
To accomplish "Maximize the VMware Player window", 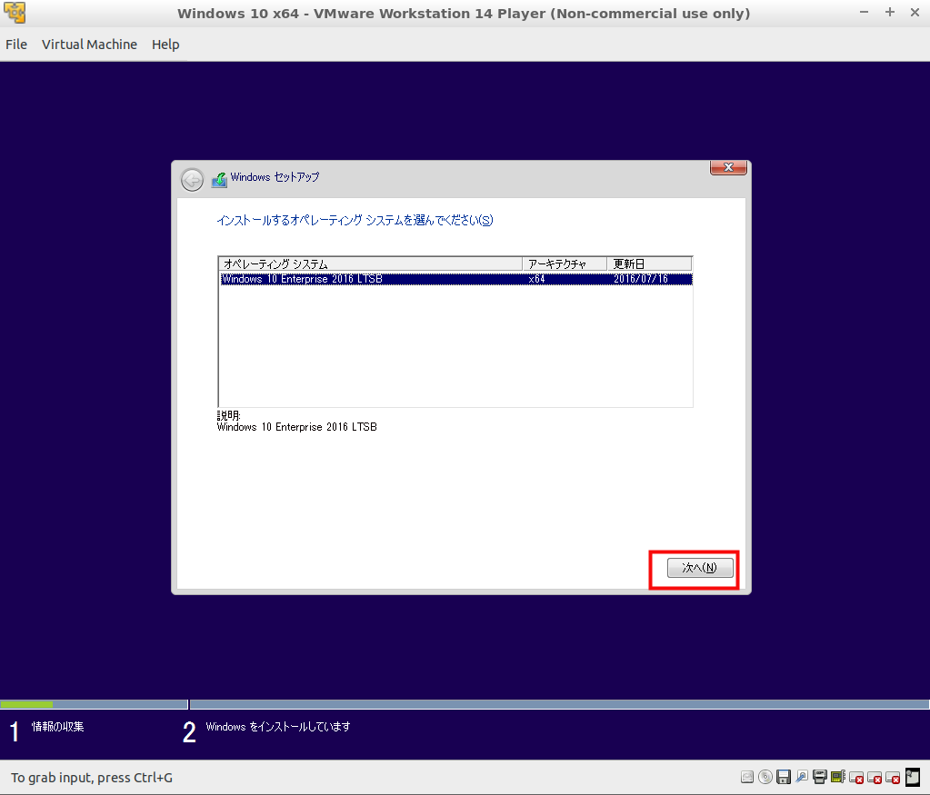I will (890, 13).
